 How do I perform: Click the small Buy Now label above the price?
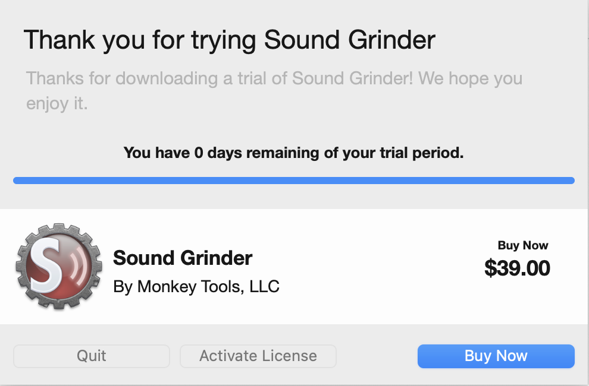523,245
